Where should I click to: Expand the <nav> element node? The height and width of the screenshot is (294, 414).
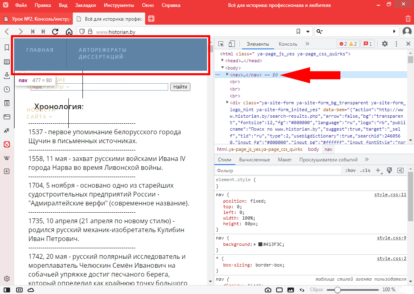[x=227, y=74]
